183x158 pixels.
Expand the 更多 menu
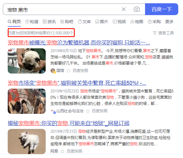pyautogui.click(x=169, y=22)
